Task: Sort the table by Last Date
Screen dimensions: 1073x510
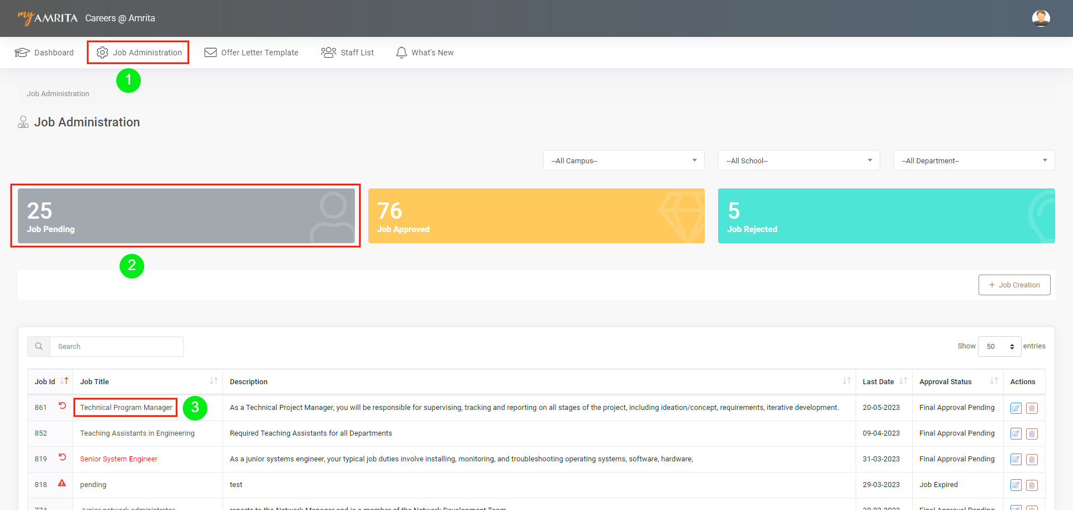Action: pos(903,381)
